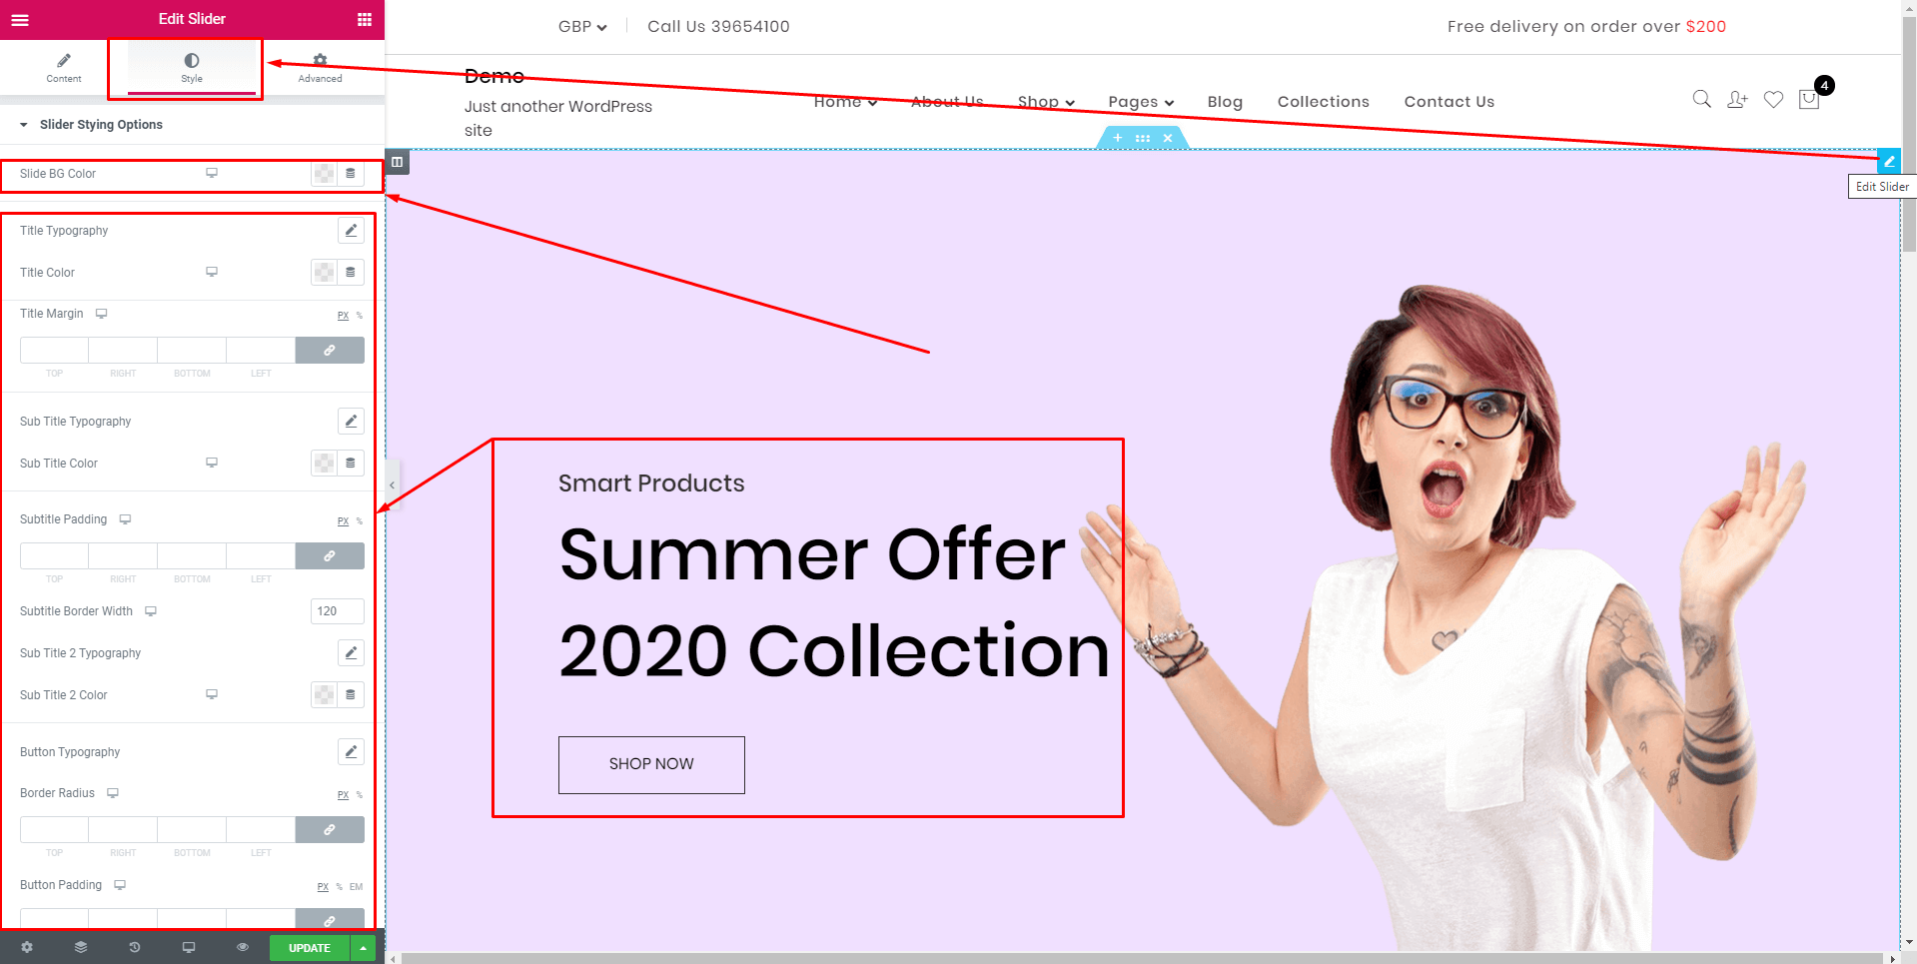
Task: Expand save options arrow next to Update
Action: click(364, 948)
